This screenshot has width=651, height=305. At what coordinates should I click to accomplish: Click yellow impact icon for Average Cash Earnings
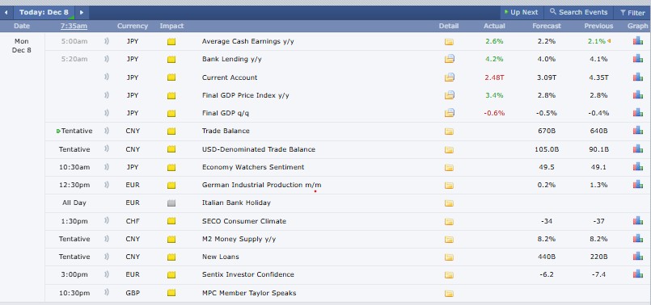[171, 41]
